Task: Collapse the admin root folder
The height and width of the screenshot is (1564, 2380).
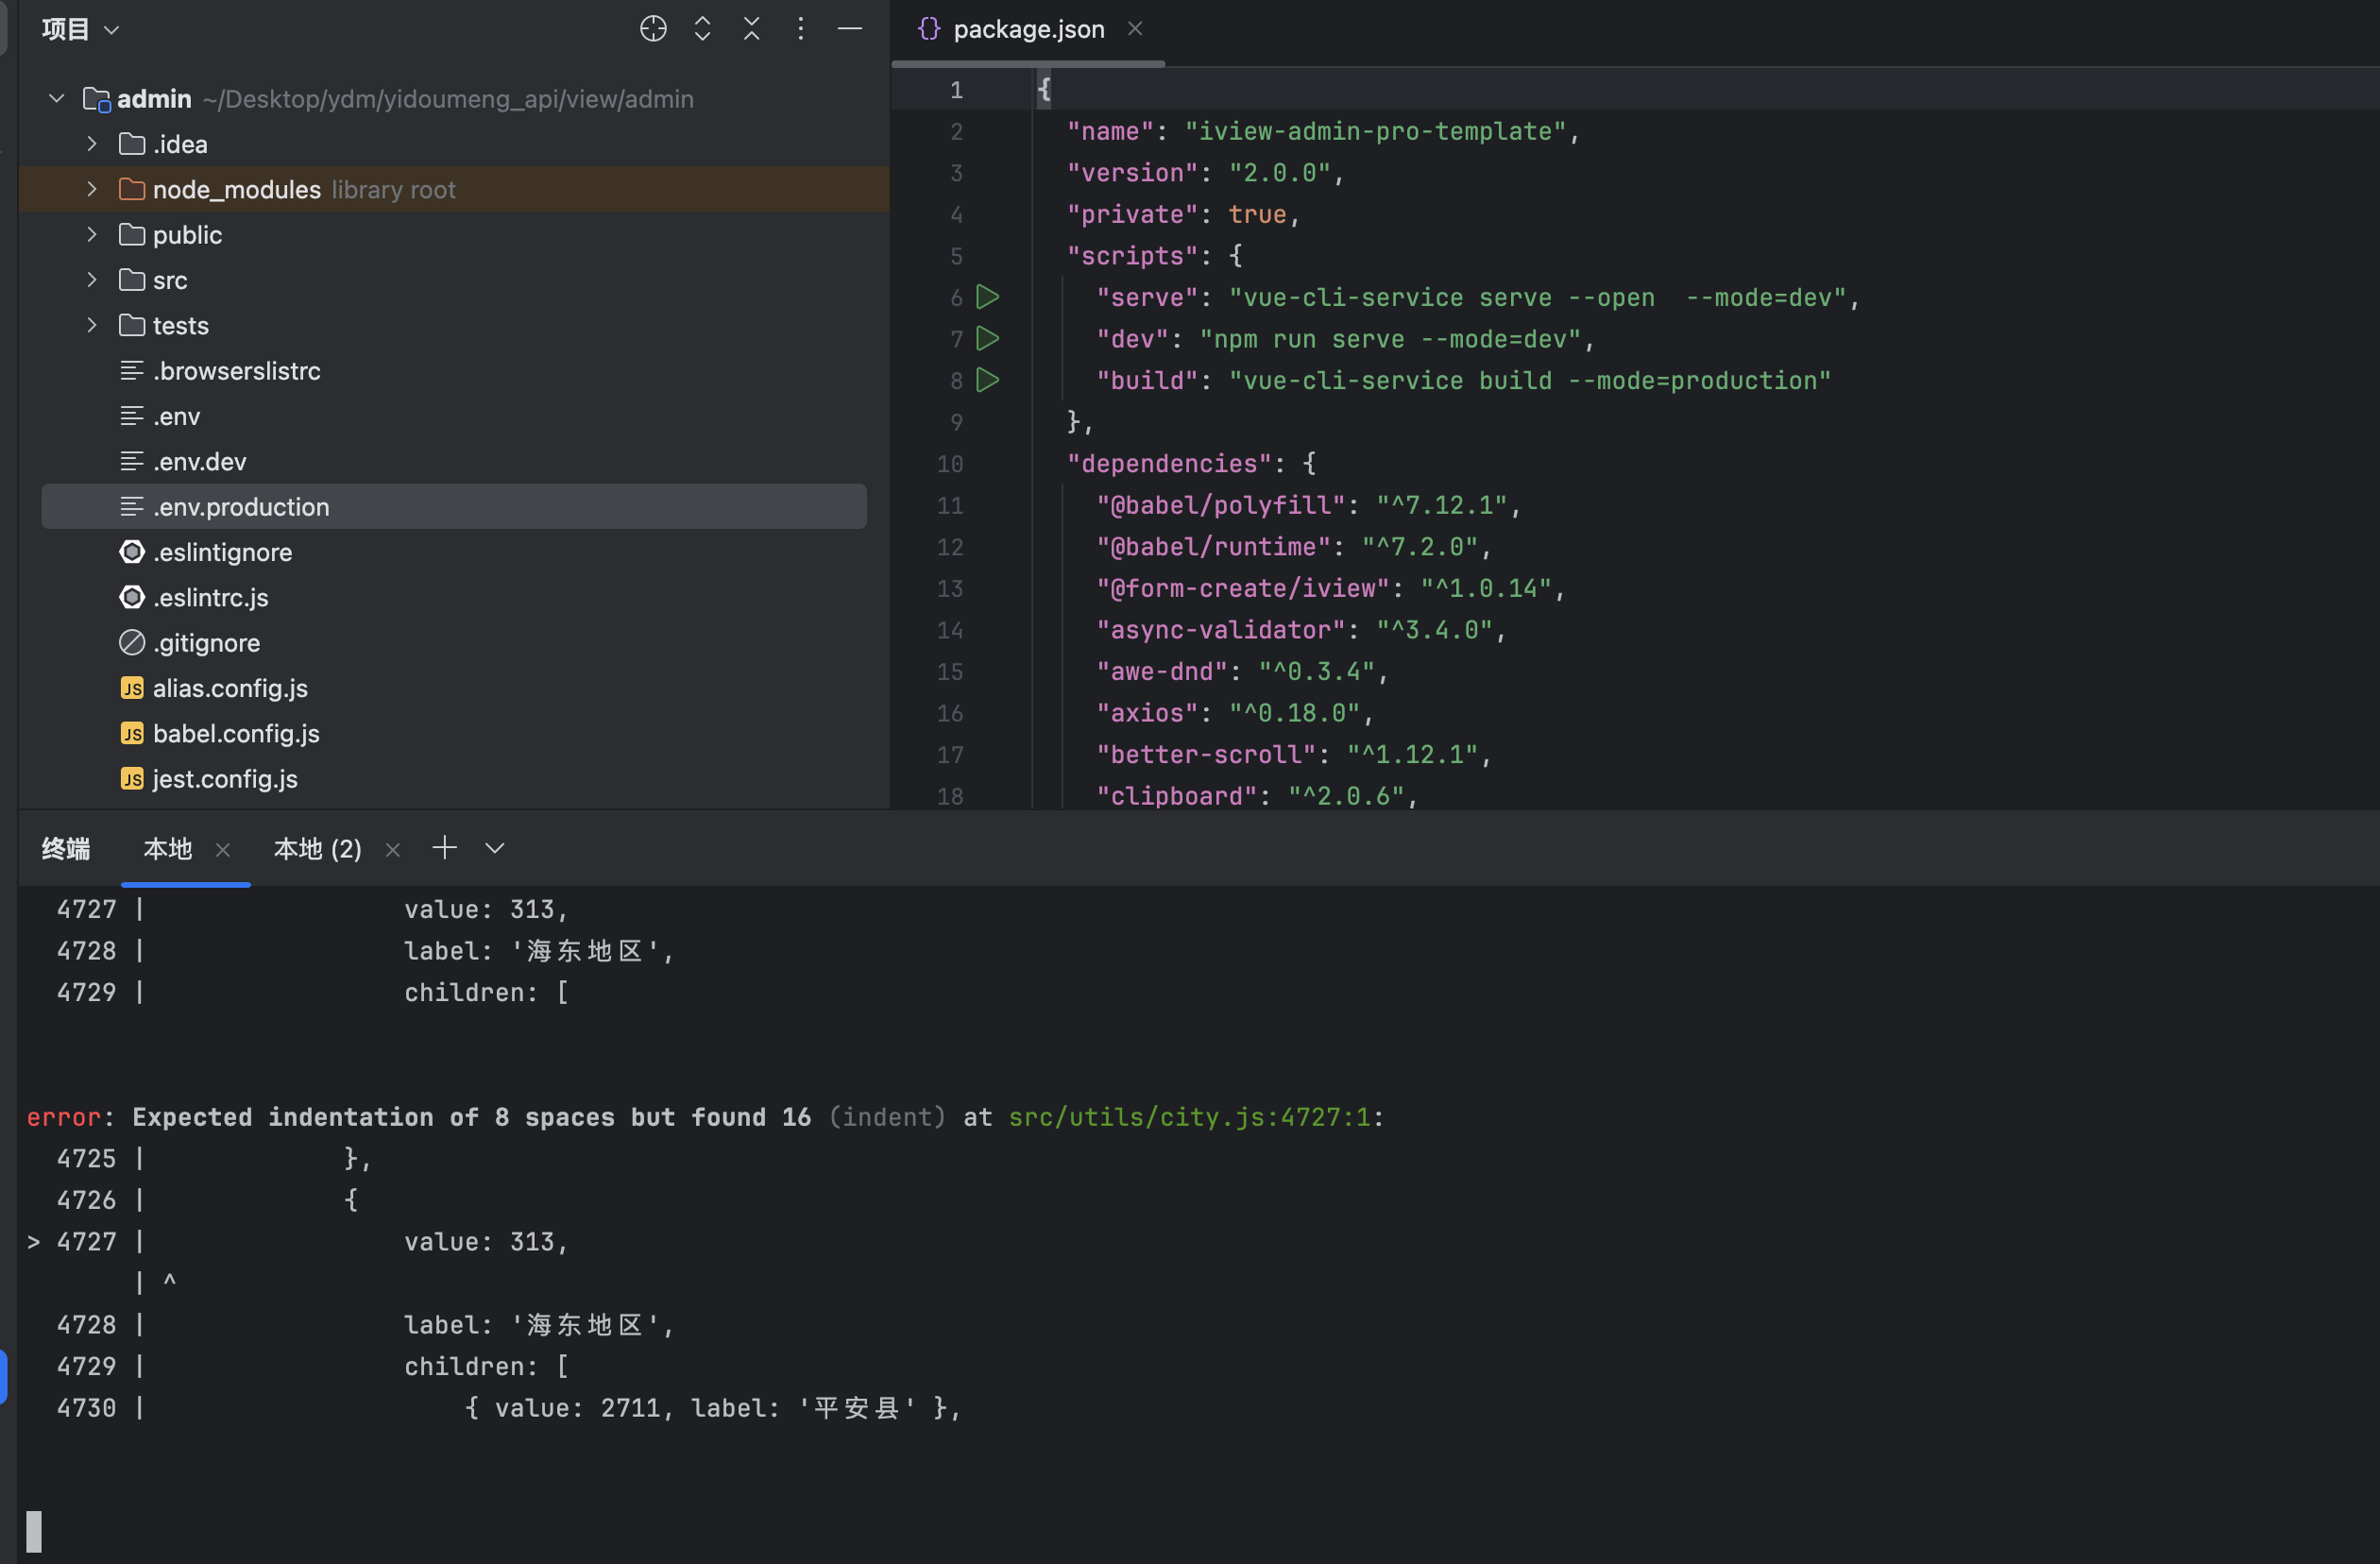Action: (x=57, y=98)
